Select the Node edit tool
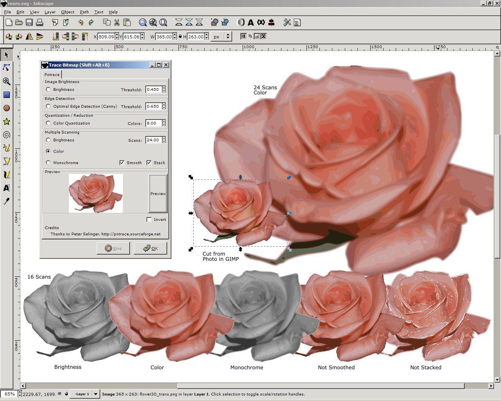The image size is (501, 401). [6, 68]
